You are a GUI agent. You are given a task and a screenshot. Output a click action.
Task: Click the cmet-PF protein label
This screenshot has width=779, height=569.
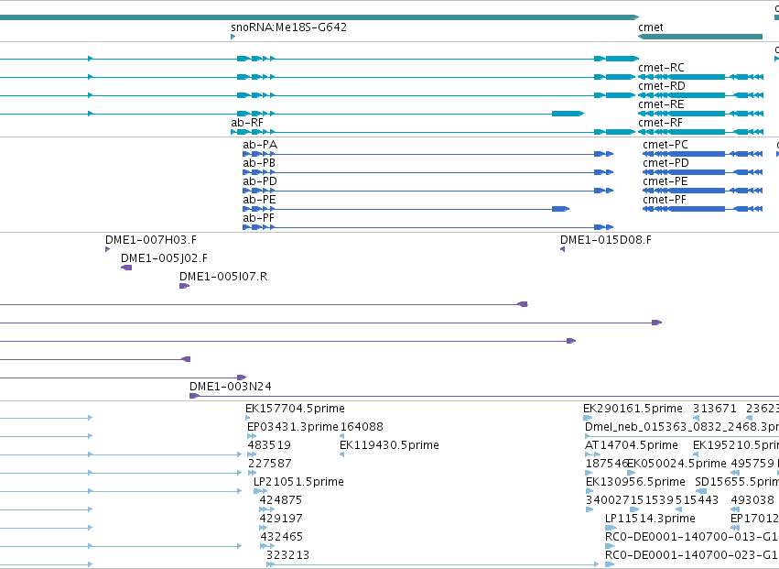point(665,200)
